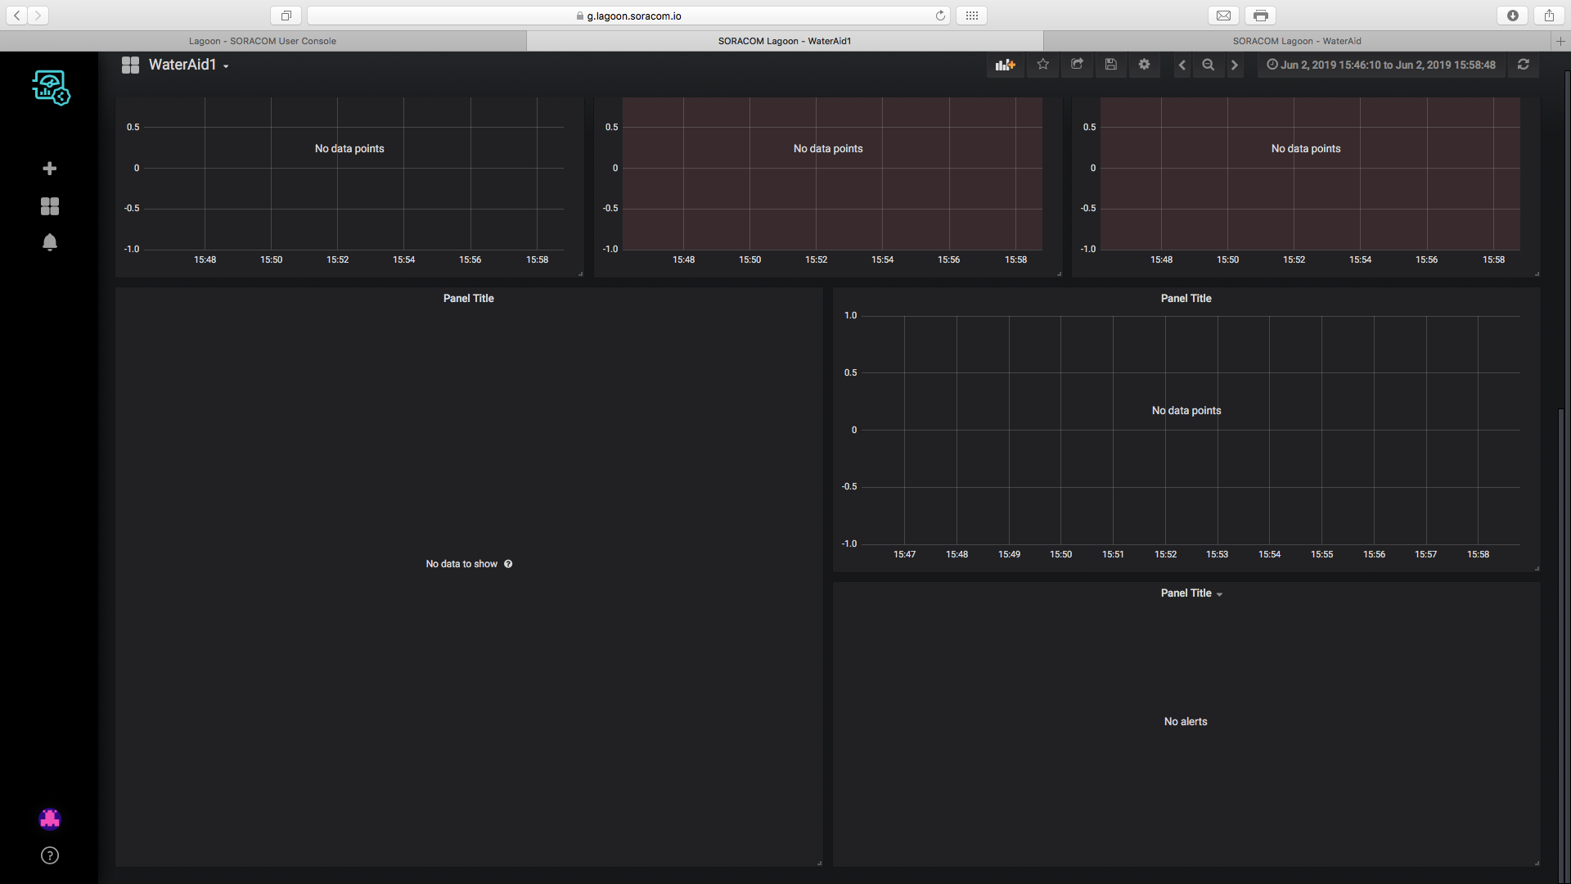The height and width of the screenshot is (884, 1571).
Task: Switch to SORACOM Lagoon - WaterAid tab
Action: (x=1296, y=41)
